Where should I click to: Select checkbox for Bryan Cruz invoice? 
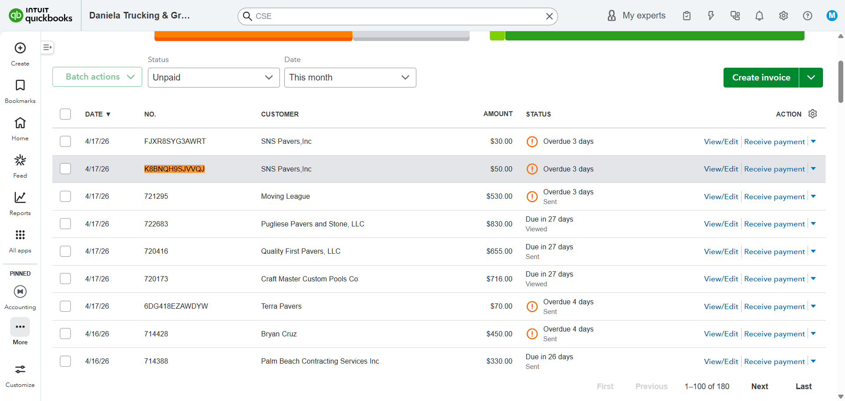pyautogui.click(x=65, y=334)
